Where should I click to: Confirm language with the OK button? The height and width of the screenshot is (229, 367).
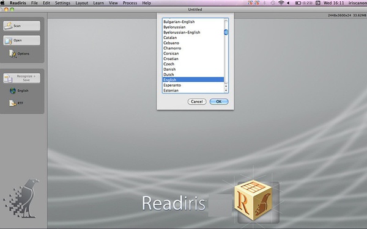pyautogui.click(x=219, y=101)
